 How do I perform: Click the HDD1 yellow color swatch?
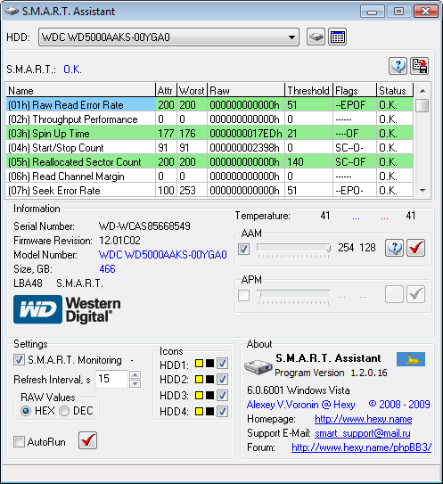pos(199,364)
